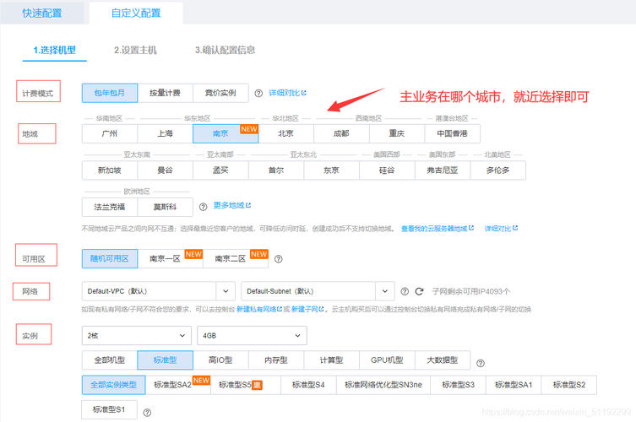Go to step 3.确认配置信息
This screenshot has width=636, height=422.
[x=226, y=51]
